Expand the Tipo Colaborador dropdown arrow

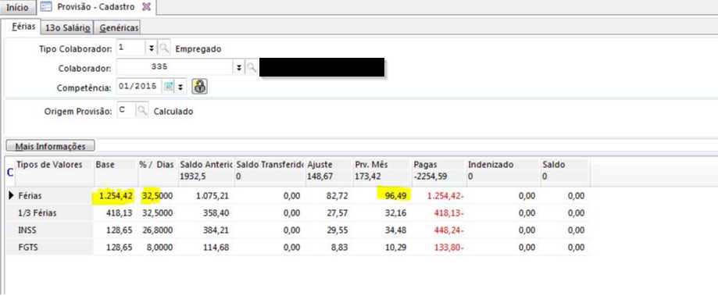[x=152, y=48]
